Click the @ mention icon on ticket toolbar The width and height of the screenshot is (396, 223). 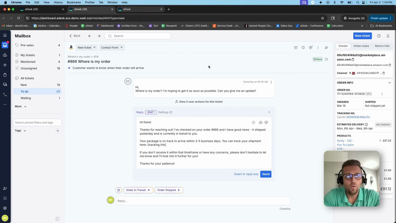coord(310,47)
